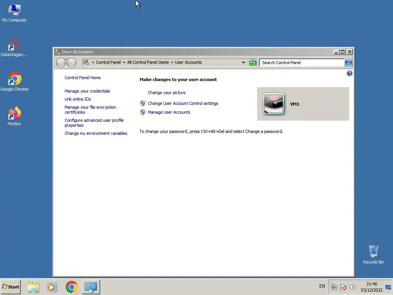Open Change User Account Control settings
The height and width of the screenshot is (295, 393).
[183, 103]
